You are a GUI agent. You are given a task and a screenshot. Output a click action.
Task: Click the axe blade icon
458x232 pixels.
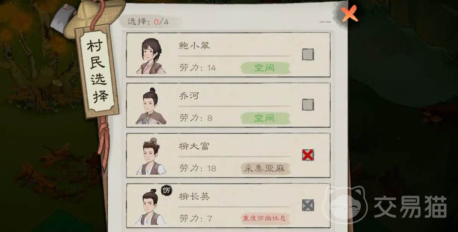[x=63, y=18]
